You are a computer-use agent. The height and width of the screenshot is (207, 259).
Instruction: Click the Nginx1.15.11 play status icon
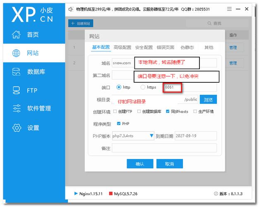coord(76,193)
